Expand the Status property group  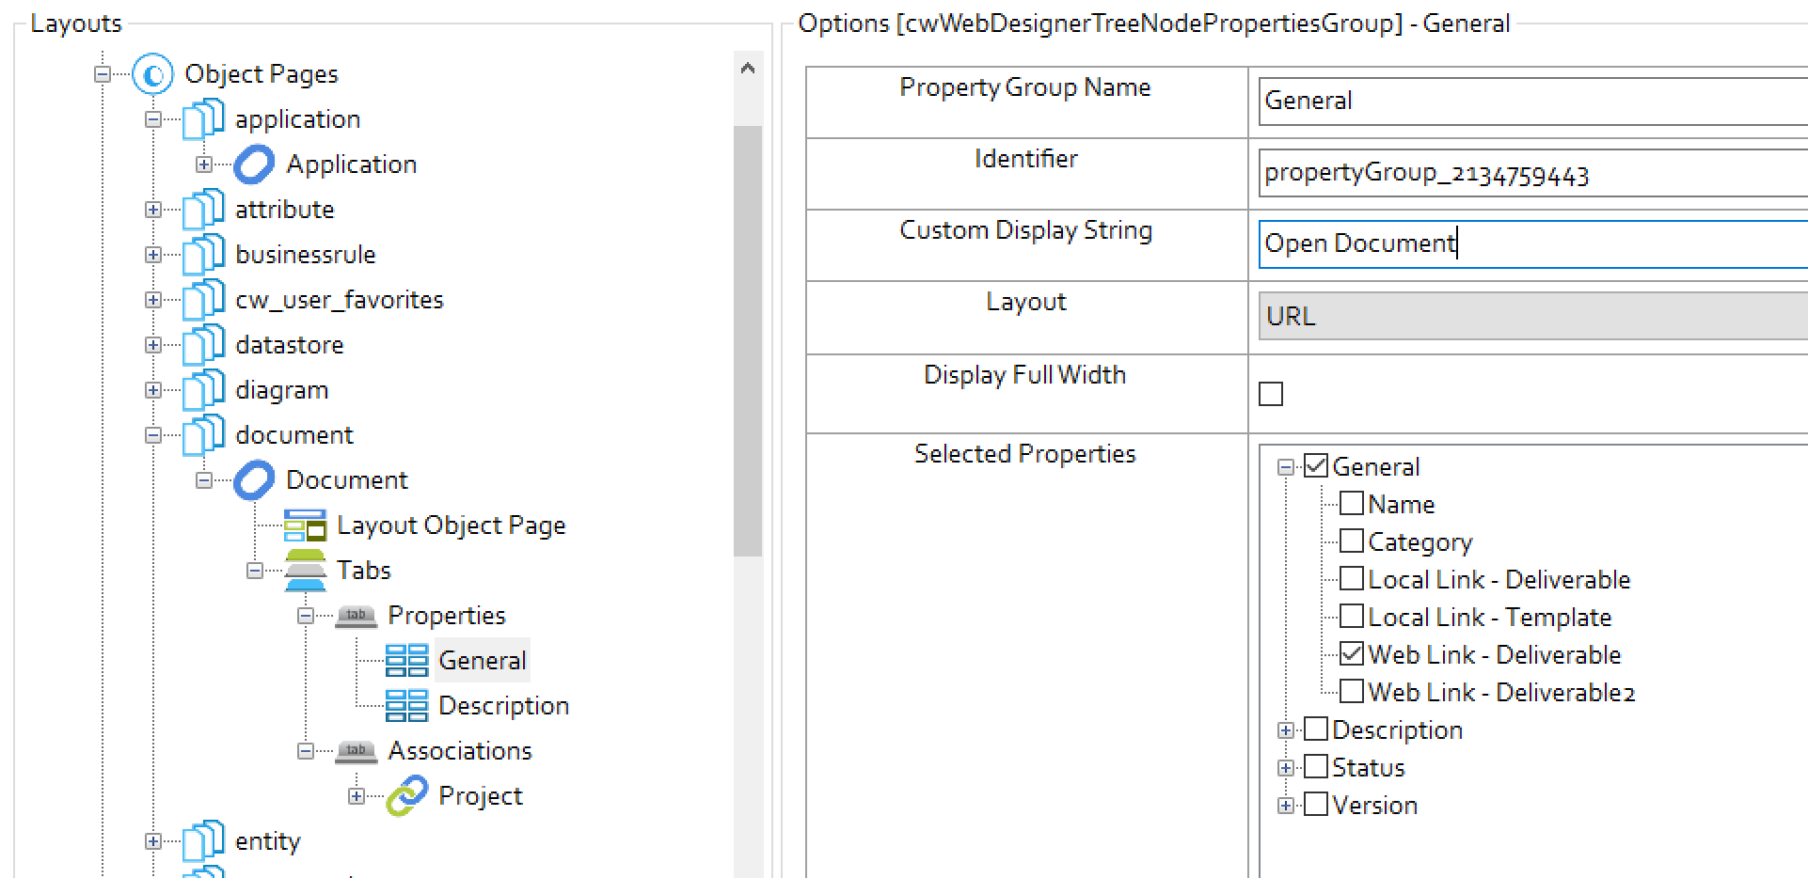point(1286,768)
